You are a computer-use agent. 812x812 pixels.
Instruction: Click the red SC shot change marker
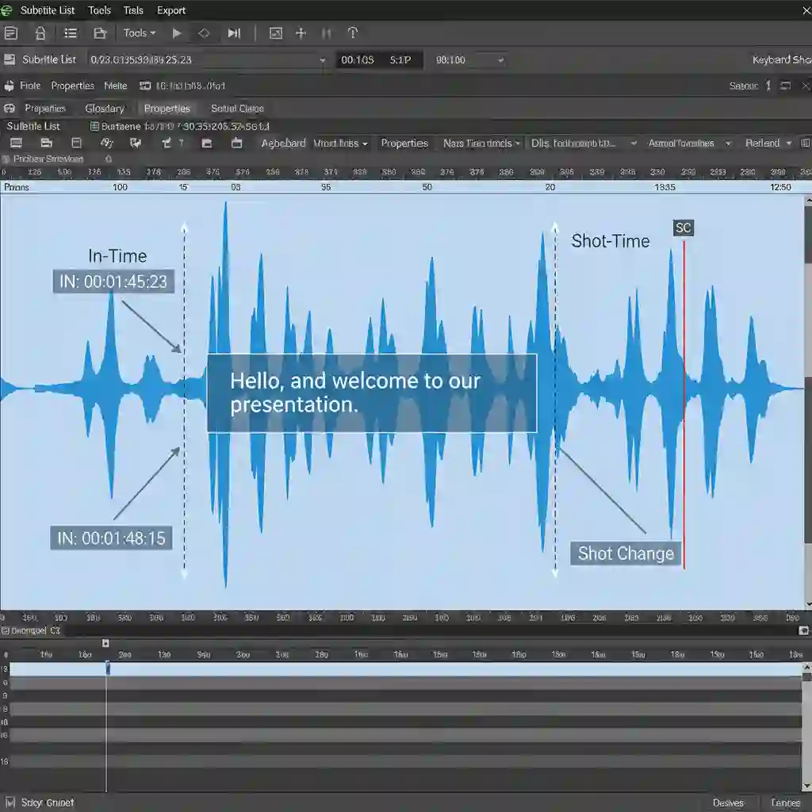[x=683, y=228]
